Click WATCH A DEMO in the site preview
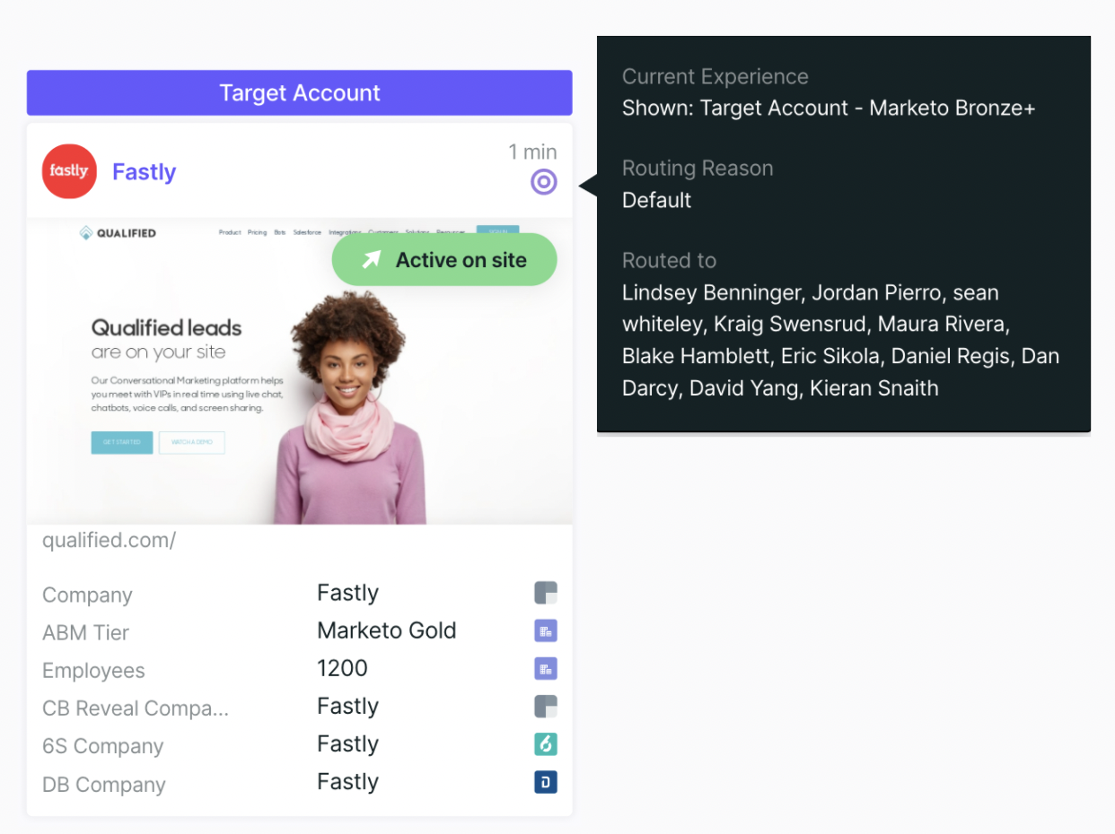The height and width of the screenshot is (834, 1115). click(x=191, y=442)
